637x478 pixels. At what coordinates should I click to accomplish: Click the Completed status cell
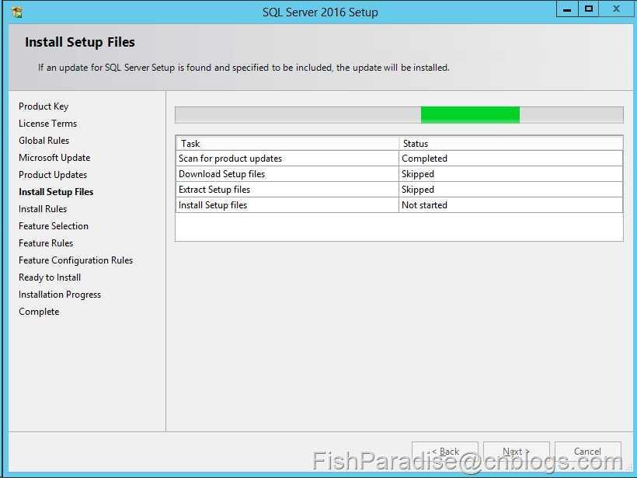point(510,159)
